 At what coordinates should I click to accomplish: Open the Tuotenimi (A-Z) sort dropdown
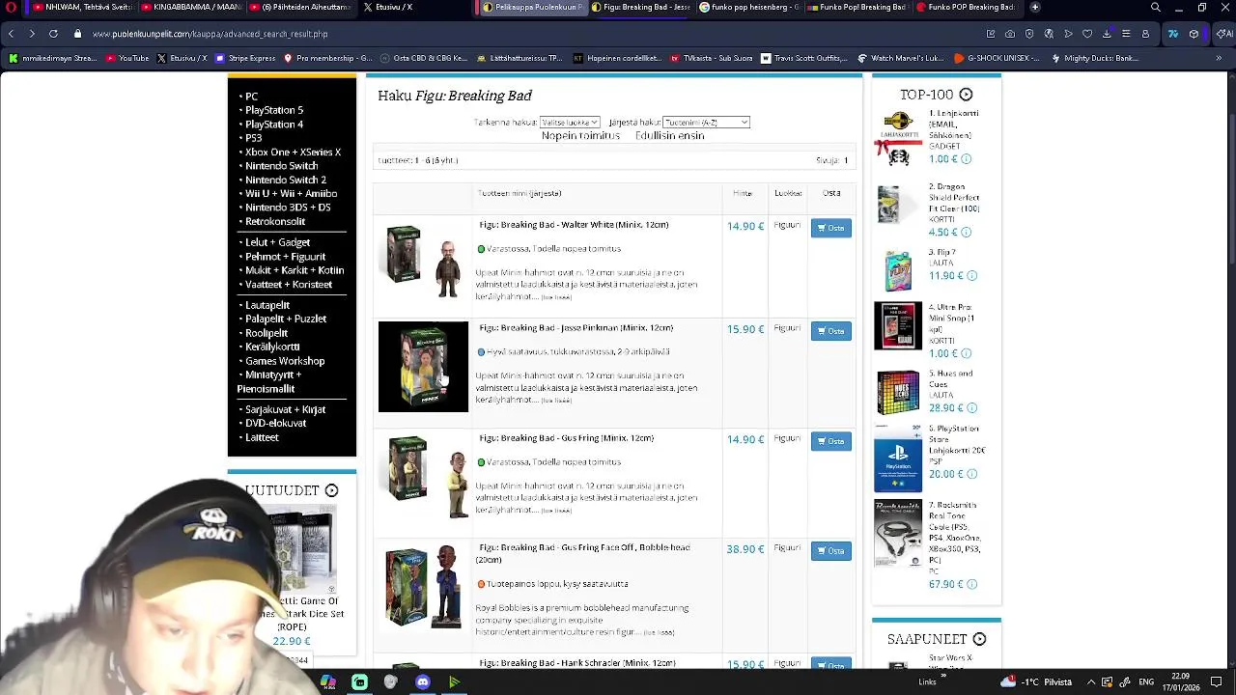706,123
